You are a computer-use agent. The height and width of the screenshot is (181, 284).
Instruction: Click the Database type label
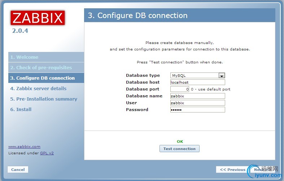143,75
